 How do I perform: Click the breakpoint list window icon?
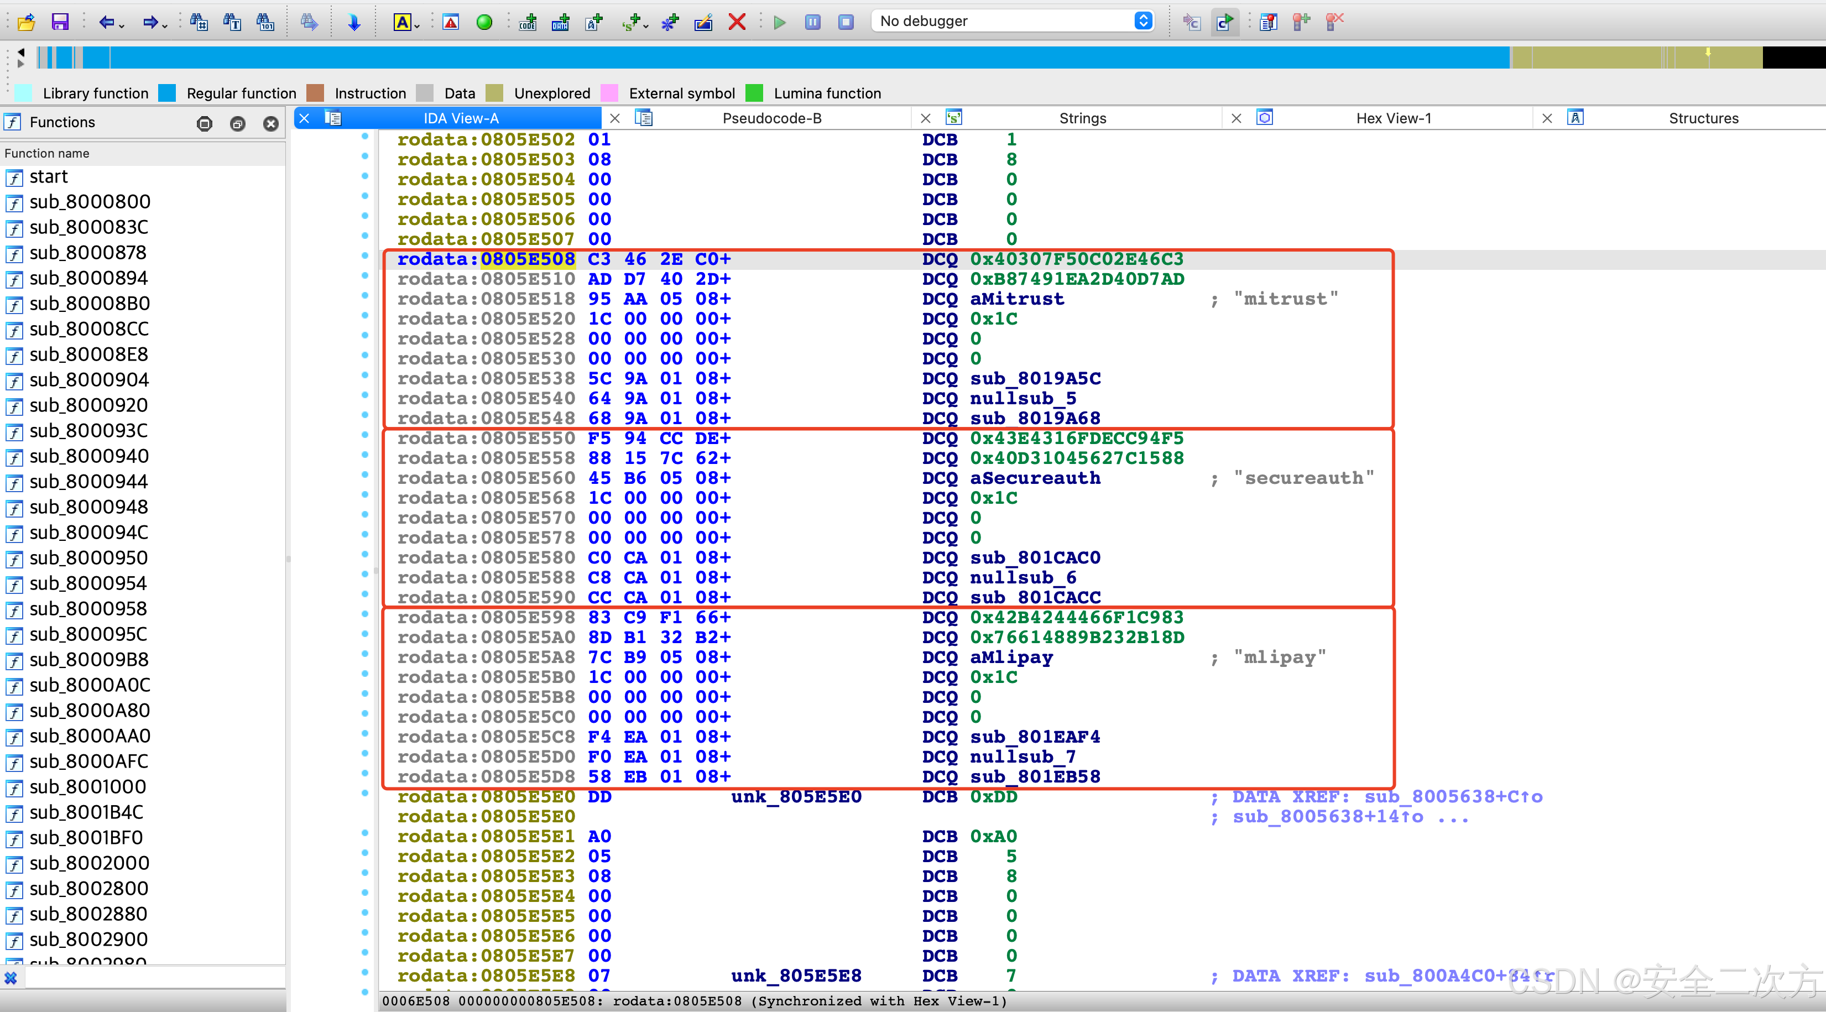coord(1268,22)
